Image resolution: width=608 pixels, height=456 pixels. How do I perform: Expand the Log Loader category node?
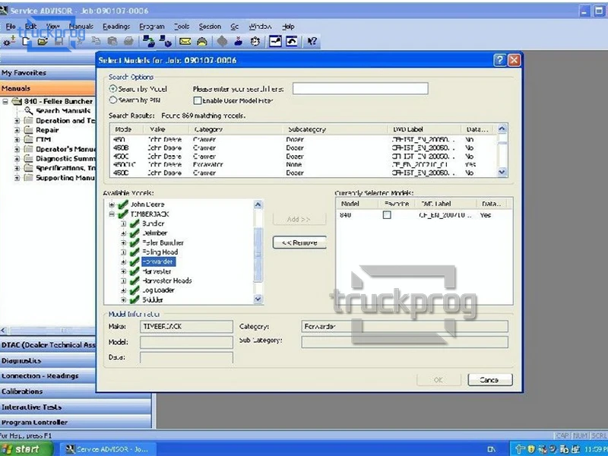coord(123,290)
